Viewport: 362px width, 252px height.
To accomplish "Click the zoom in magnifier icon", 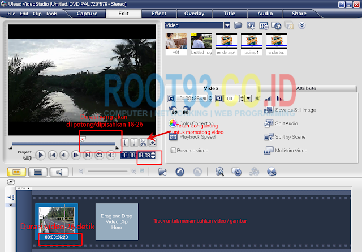I will pos(133,172).
